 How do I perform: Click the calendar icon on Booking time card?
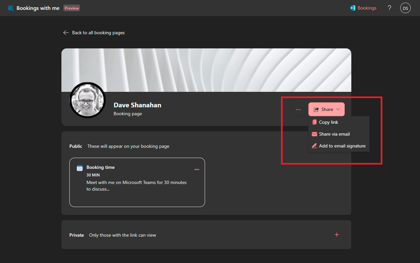[80, 168]
